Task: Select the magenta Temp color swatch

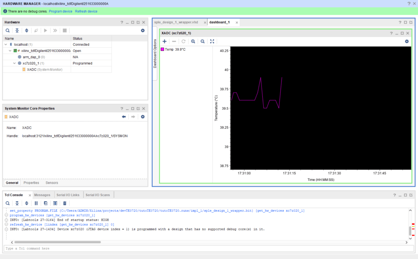Action: (163, 48)
